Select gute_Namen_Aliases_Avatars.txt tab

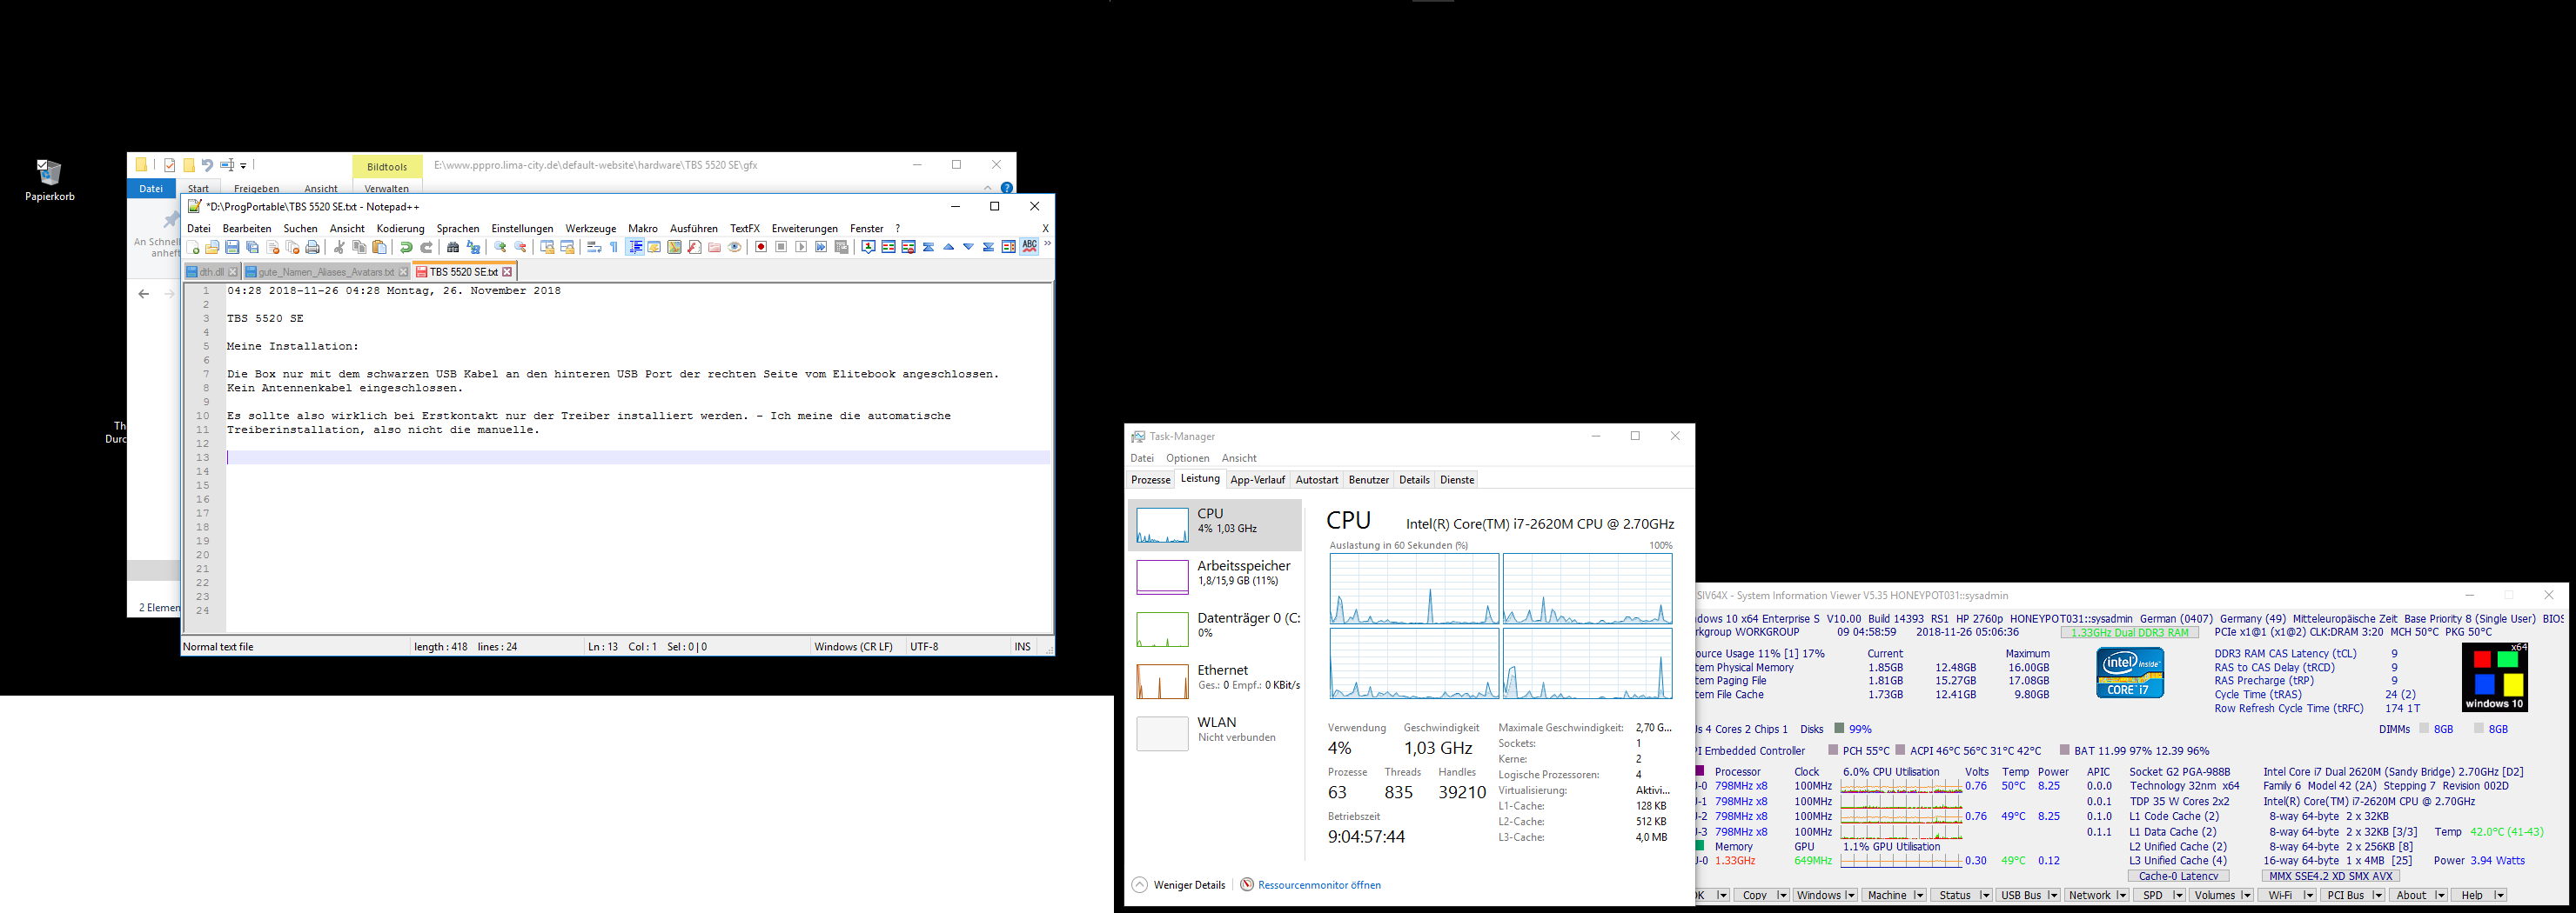326,271
